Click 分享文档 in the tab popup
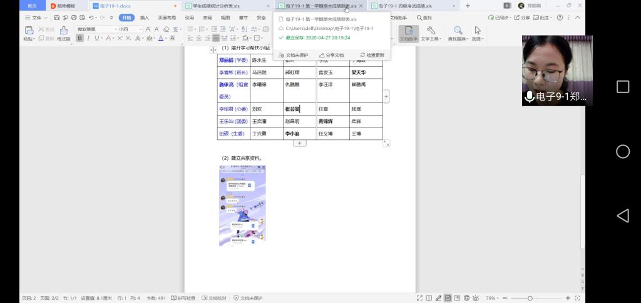Screen dimensions: 641x303 tap(332, 55)
